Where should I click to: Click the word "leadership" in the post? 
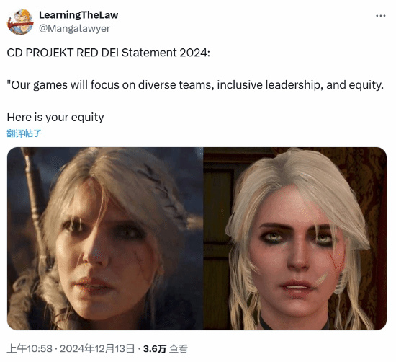pos(294,85)
